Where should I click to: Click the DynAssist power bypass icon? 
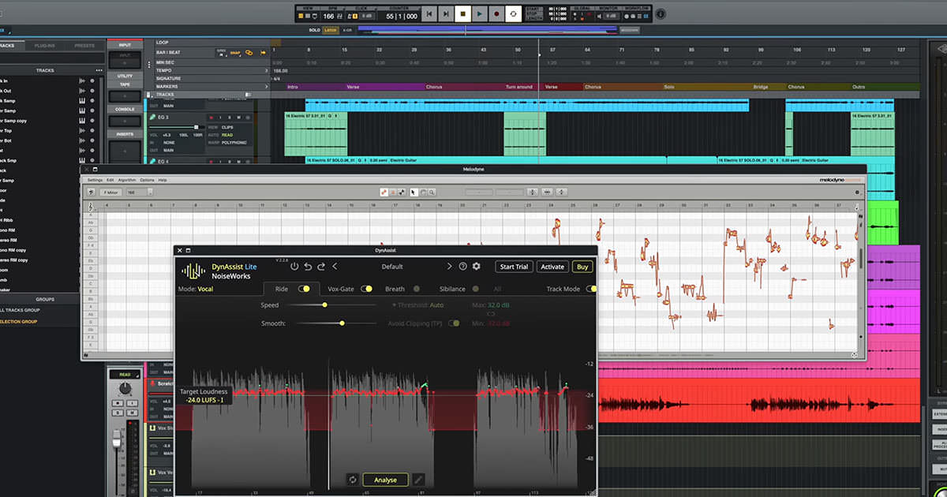[294, 267]
